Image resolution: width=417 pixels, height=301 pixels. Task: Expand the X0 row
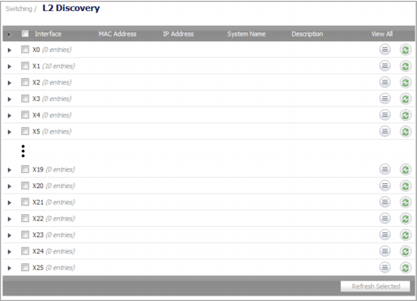coord(9,50)
